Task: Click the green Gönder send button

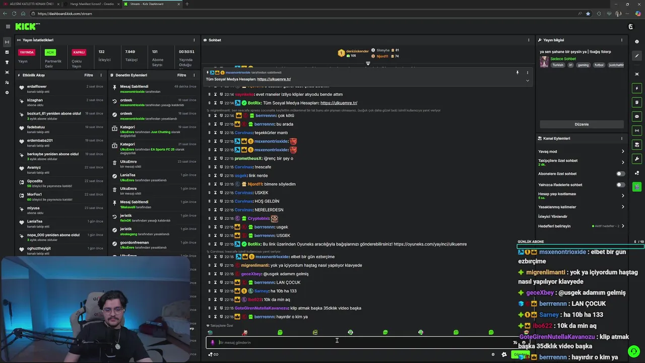Action: point(520,354)
